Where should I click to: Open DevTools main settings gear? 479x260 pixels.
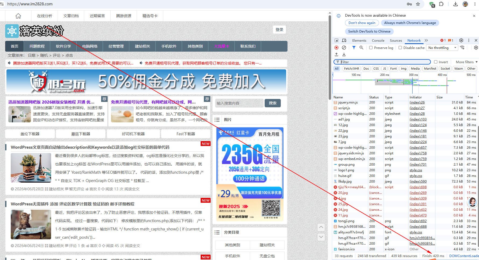(461, 40)
